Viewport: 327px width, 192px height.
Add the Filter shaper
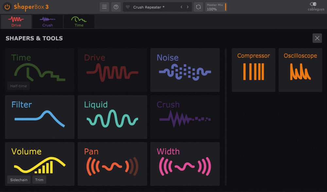tap(40, 117)
